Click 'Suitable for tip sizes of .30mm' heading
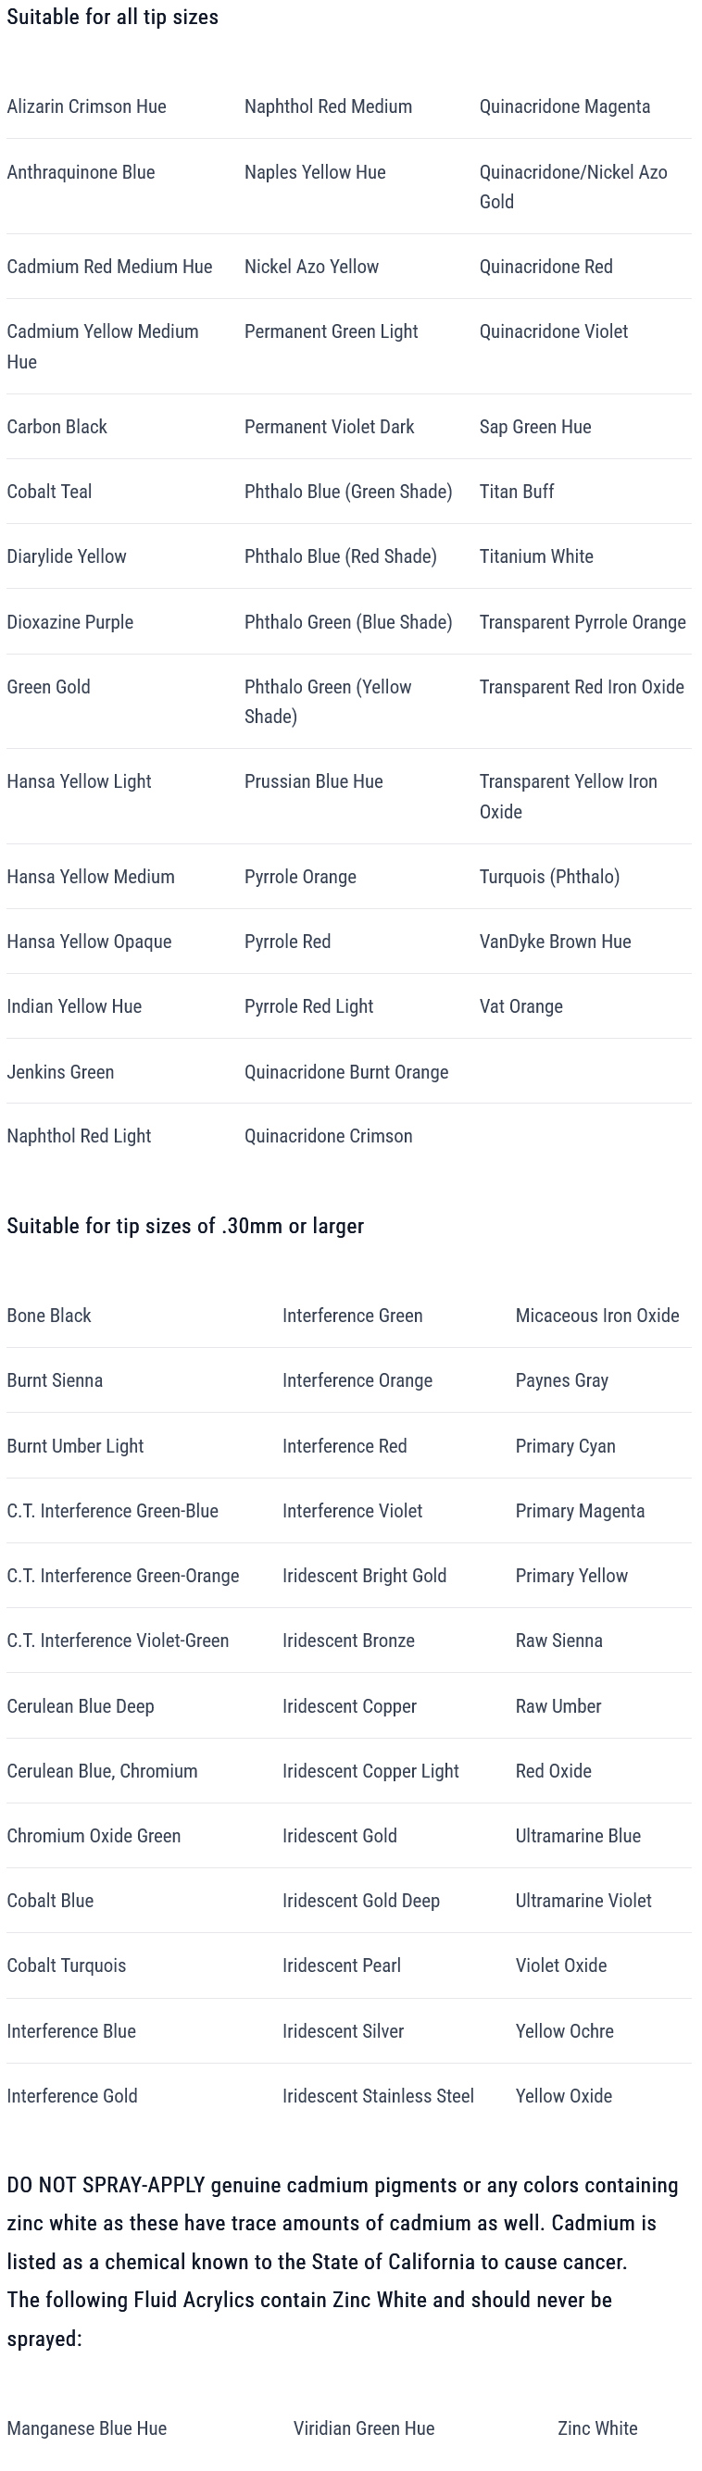Image resolution: width=702 pixels, height=2471 pixels. pos(185,1226)
